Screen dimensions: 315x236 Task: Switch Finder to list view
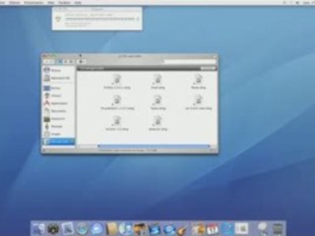pos(66,62)
